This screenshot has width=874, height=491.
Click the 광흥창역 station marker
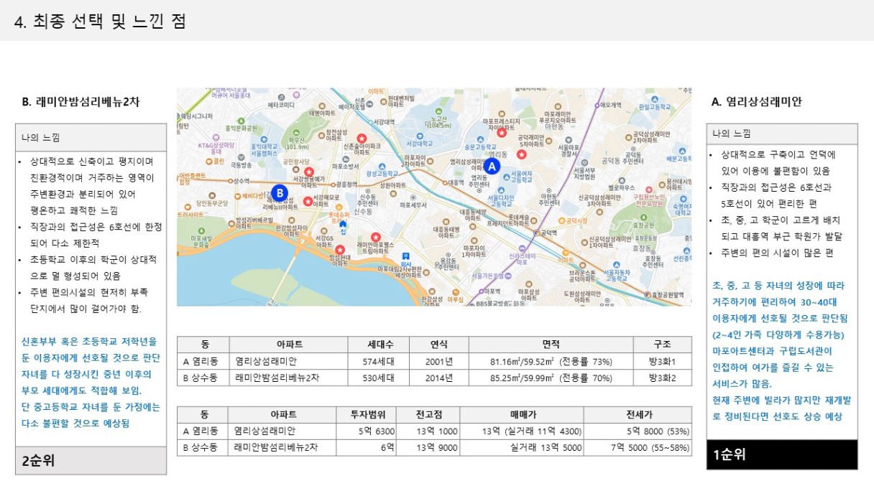click(333, 184)
